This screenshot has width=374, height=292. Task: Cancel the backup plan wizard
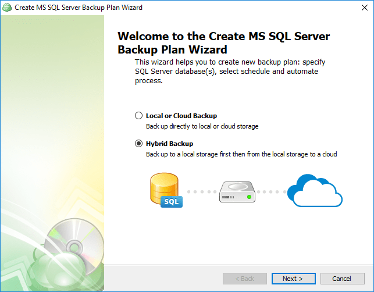pos(342,279)
